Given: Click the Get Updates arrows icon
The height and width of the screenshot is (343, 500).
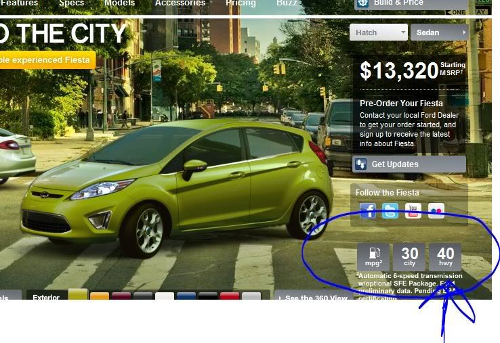Looking at the screenshot, I should (361, 164).
